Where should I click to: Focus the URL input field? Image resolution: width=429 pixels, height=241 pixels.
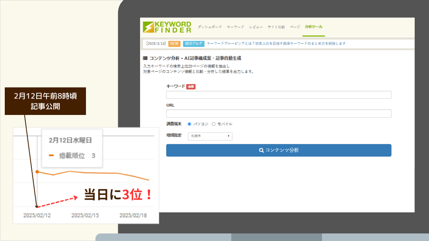[x=279, y=113]
